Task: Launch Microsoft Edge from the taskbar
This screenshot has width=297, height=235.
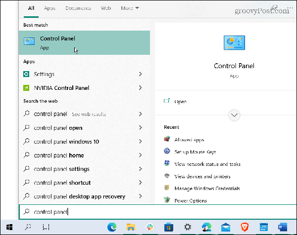Action: [x=112, y=227]
